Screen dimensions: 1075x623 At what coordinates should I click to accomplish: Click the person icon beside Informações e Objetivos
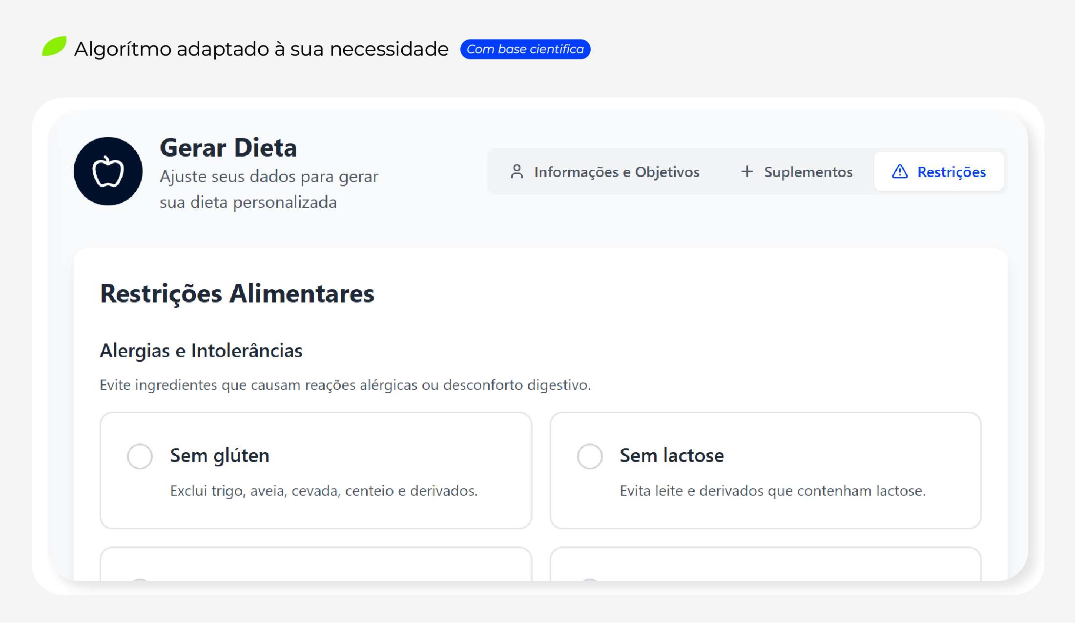coord(517,172)
